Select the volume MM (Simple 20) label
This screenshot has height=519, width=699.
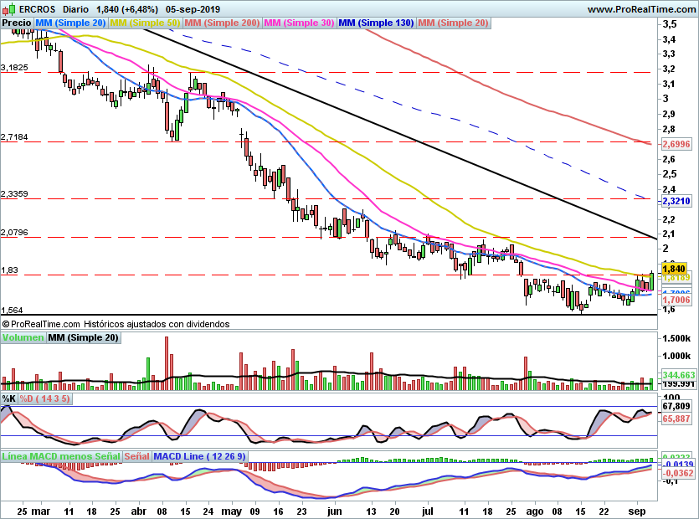point(84,337)
